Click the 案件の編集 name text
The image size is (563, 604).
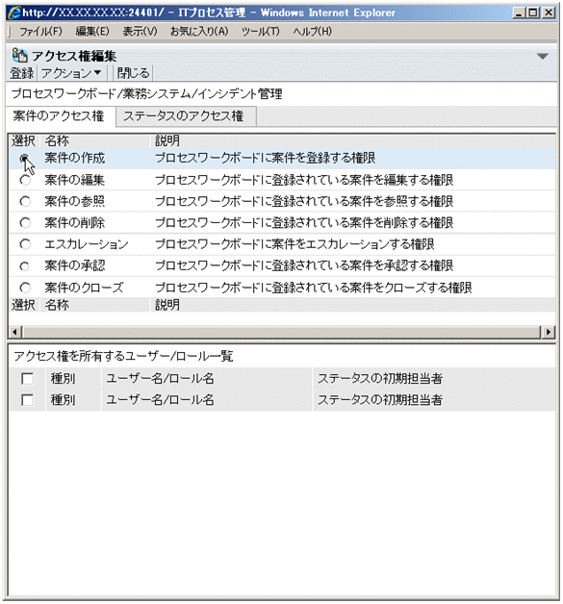click(x=74, y=180)
